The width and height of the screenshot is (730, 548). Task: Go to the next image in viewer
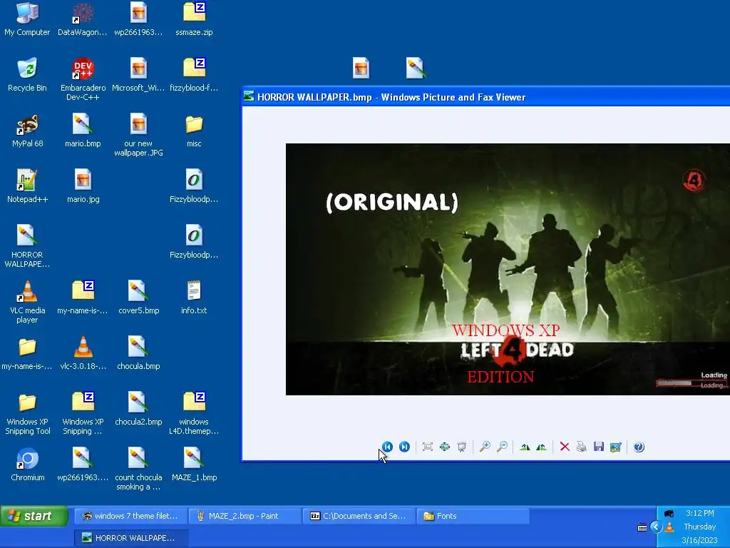coord(405,447)
